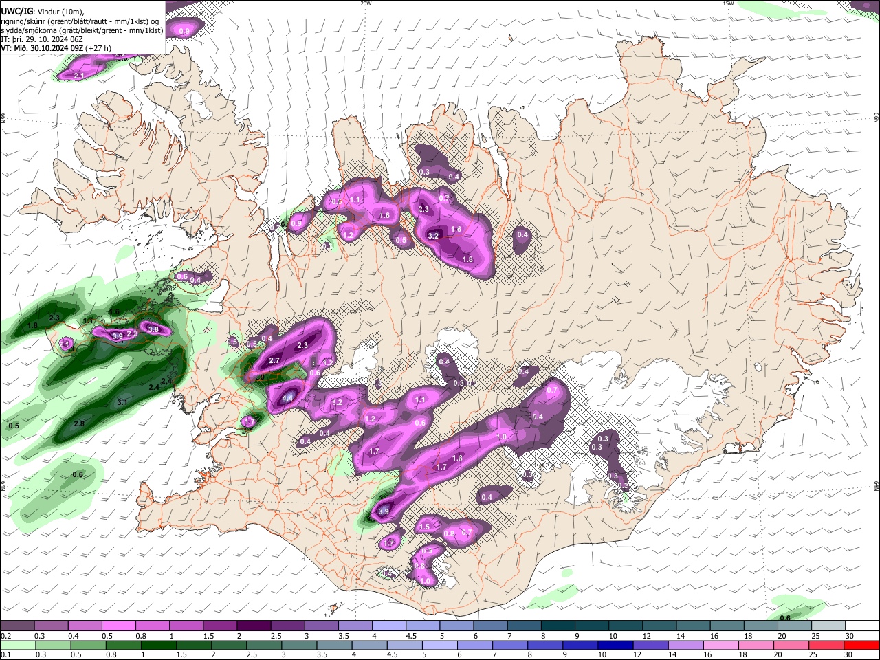
Task: Select the bright pink-magenta 0.5 swatch in the snow legend
Action: tap(120, 626)
